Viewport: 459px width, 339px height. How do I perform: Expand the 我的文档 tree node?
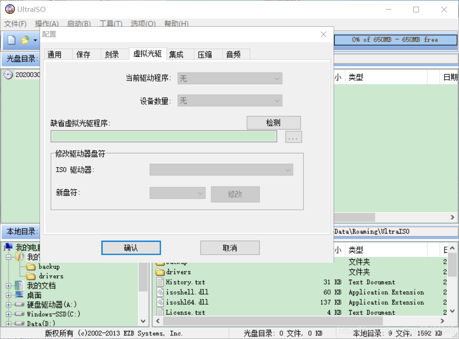point(9,286)
